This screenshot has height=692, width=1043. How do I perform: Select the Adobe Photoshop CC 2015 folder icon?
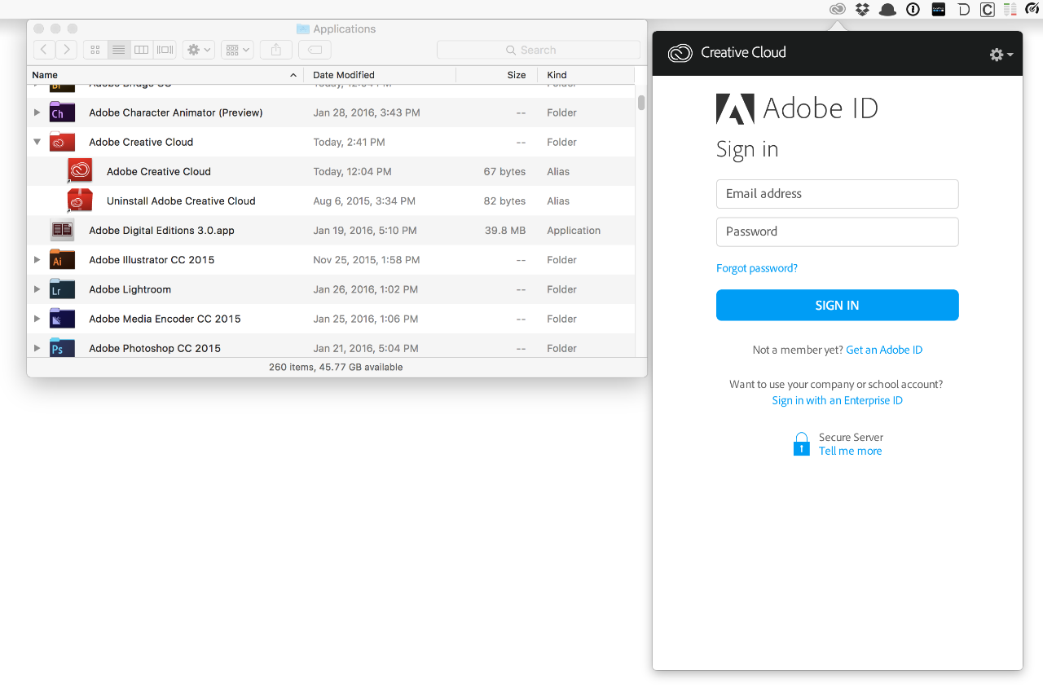(62, 347)
